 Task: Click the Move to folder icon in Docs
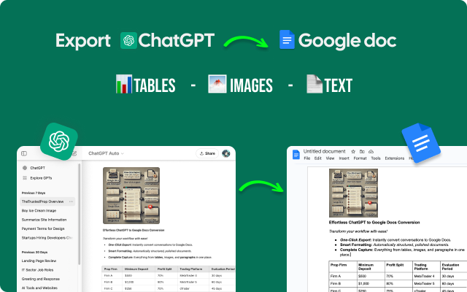pos(362,152)
